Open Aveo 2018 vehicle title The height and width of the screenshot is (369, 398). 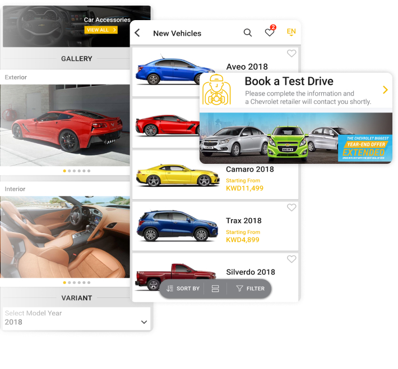(x=247, y=67)
